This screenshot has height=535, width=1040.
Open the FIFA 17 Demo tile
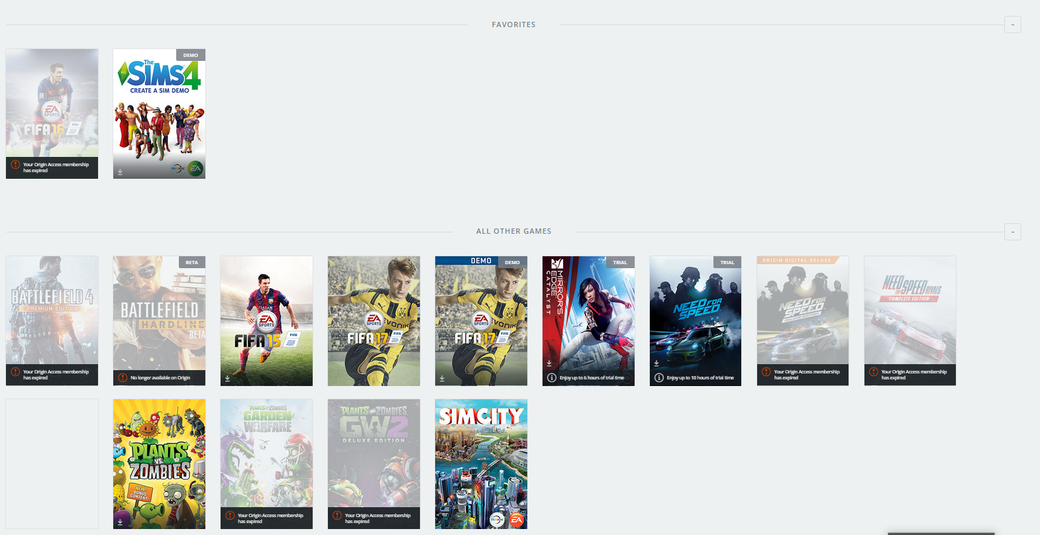coord(481,320)
